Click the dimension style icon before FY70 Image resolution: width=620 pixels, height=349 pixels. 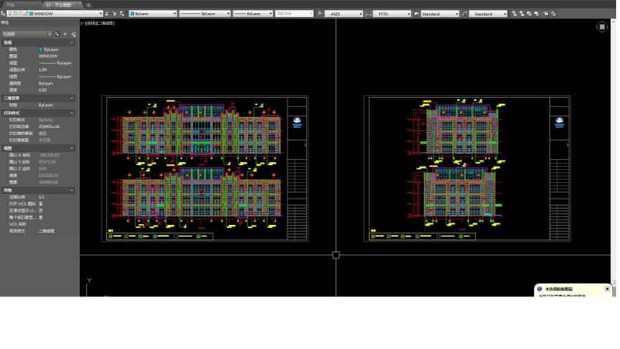[x=368, y=14]
